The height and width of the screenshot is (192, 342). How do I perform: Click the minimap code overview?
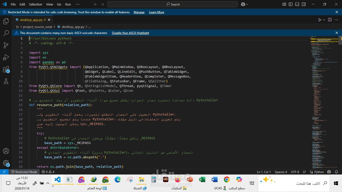pos(324,102)
